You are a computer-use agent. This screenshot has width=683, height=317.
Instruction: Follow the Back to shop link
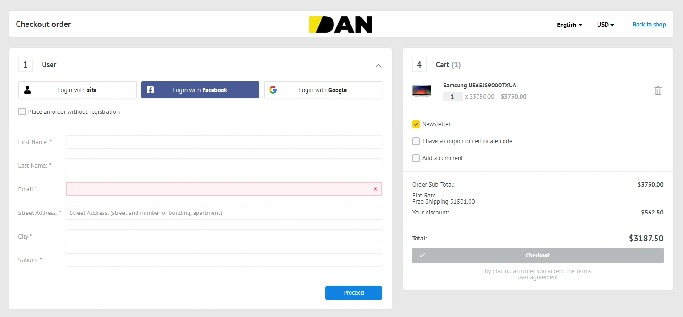[x=649, y=25]
